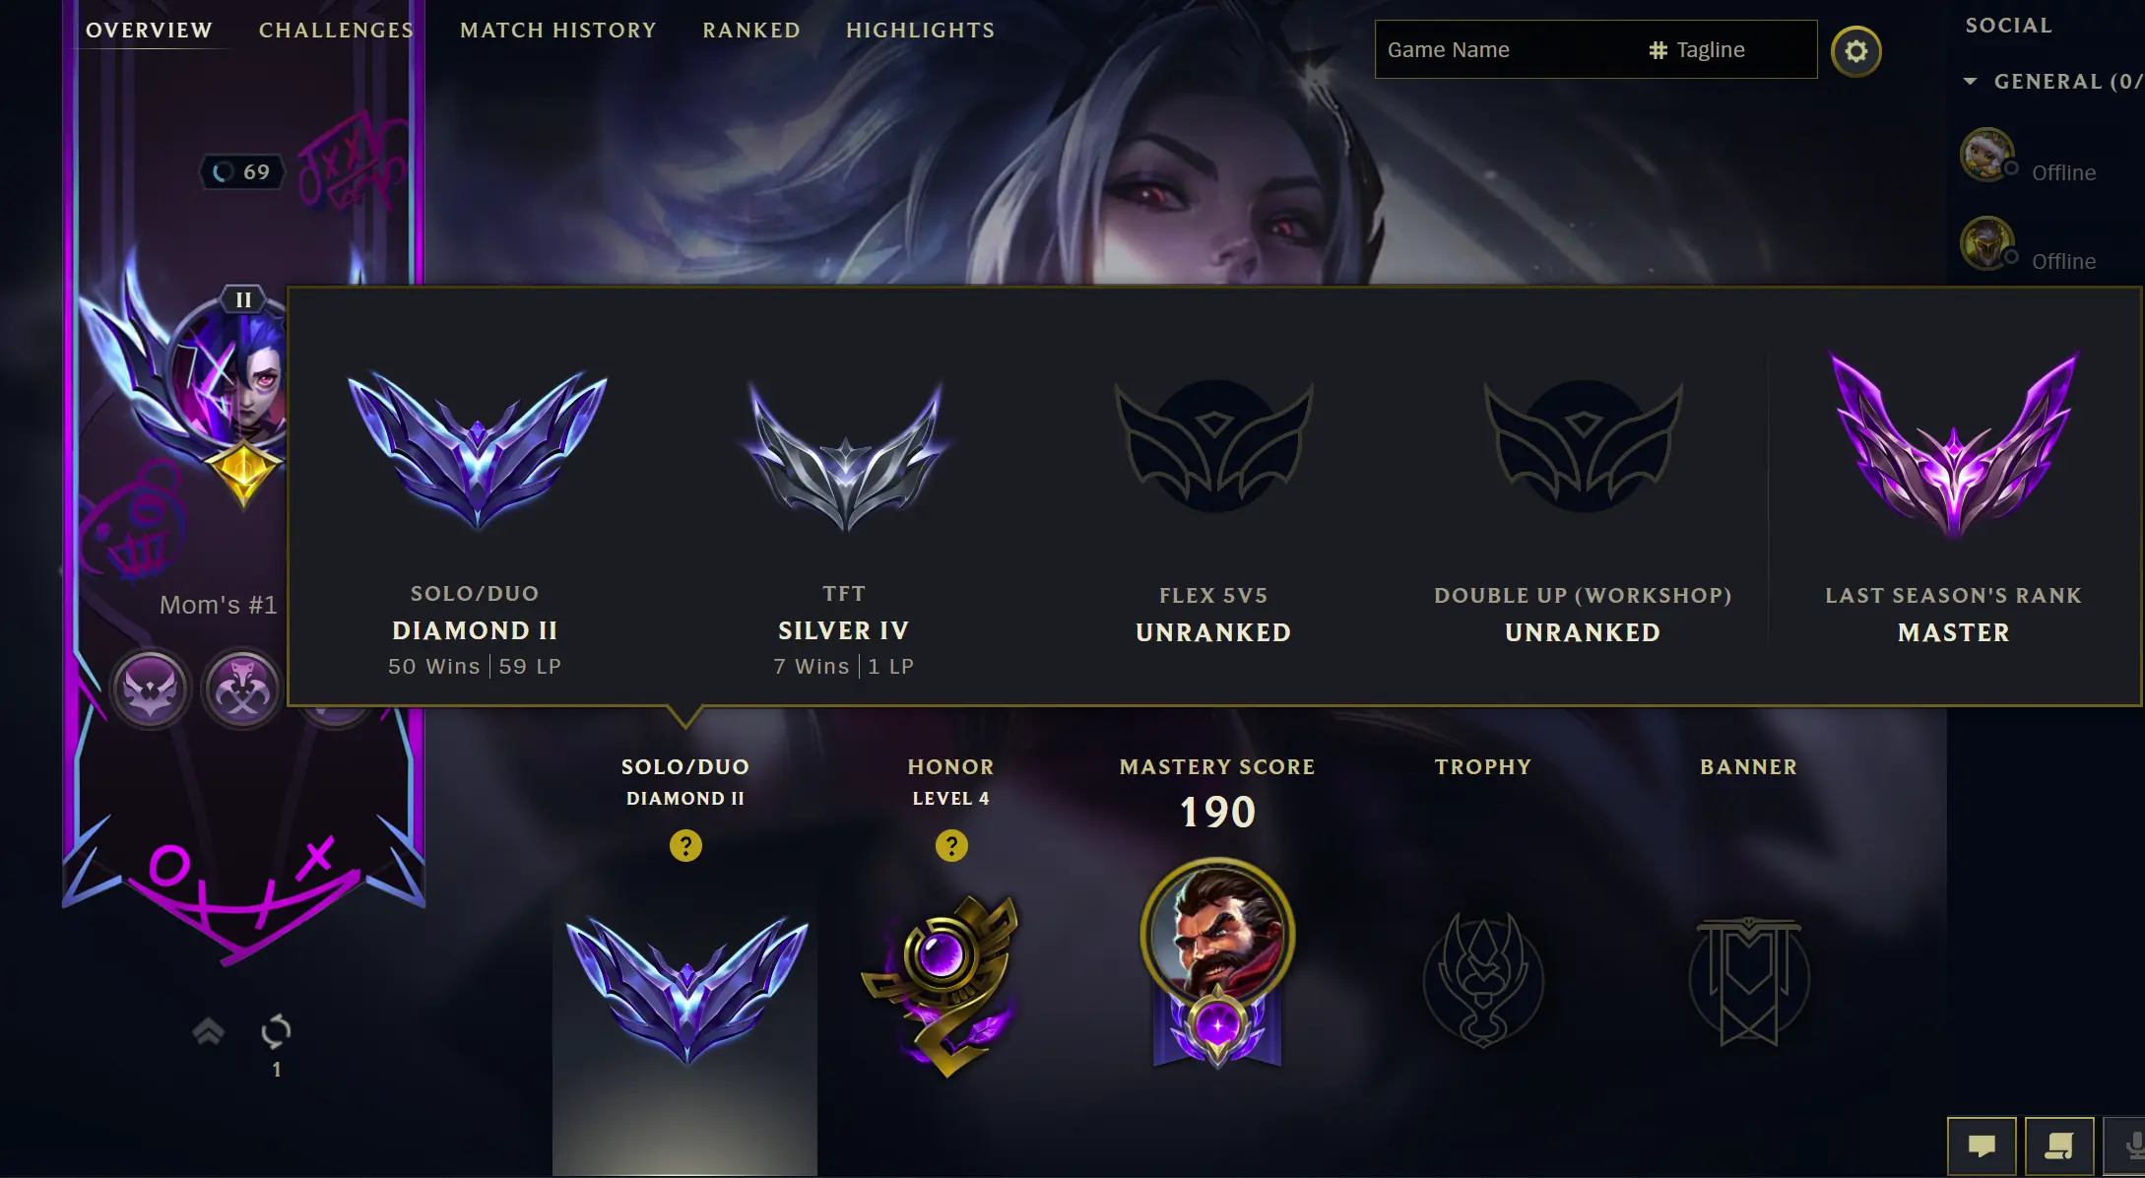Click the Solo/Duo help question mark
2145x1178 pixels.
[x=685, y=845]
